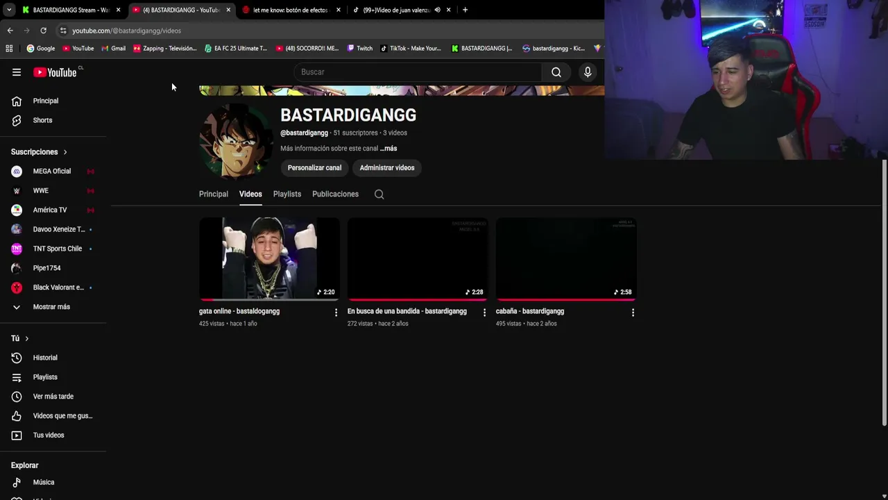Switch to the Publicaciones tab

coord(335,194)
